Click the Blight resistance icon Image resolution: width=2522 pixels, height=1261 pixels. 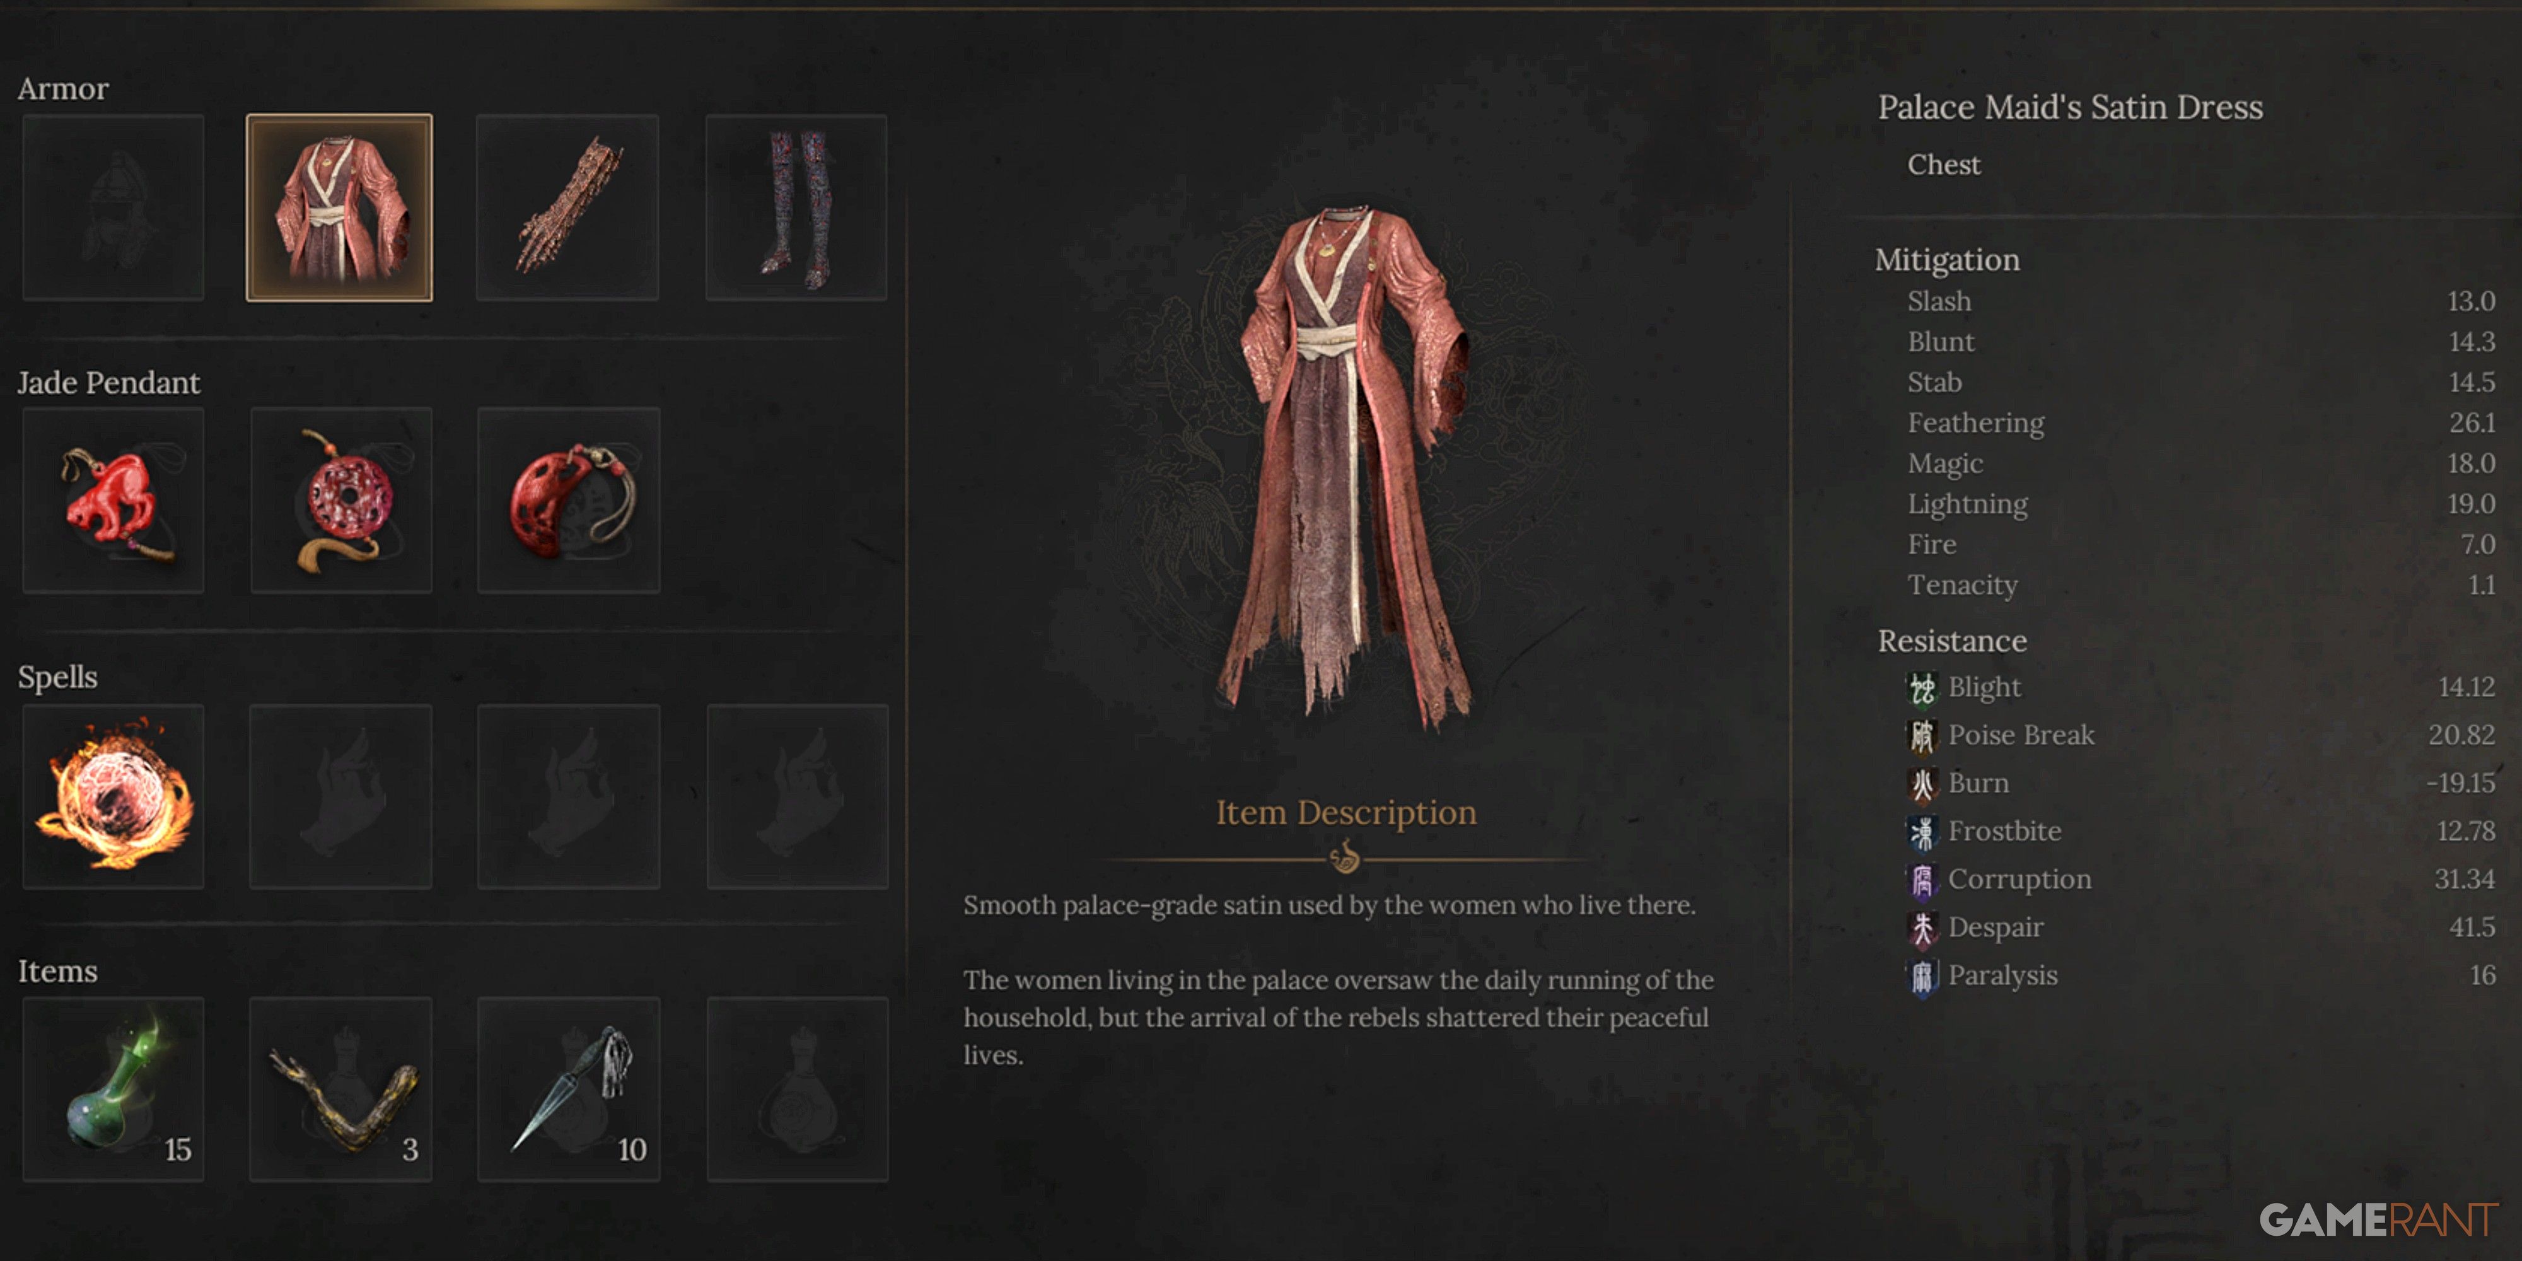click(1922, 689)
